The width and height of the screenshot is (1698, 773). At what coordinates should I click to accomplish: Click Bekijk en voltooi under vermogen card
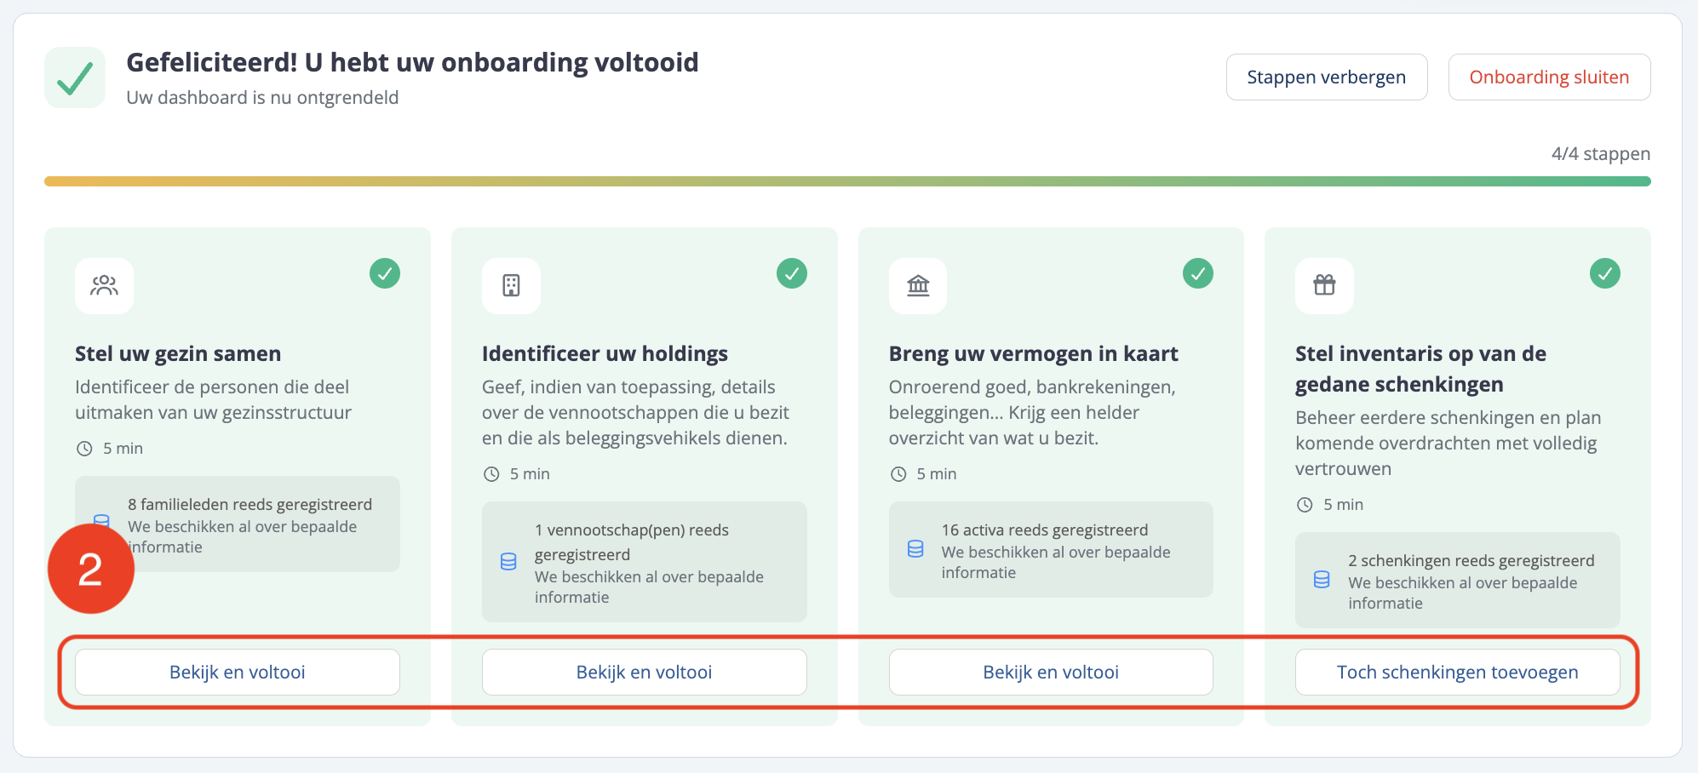click(1051, 673)
